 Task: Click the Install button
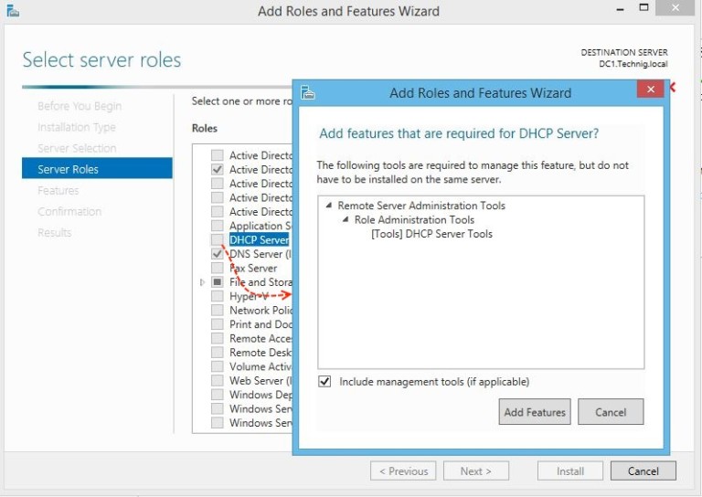tap(570, 471)
